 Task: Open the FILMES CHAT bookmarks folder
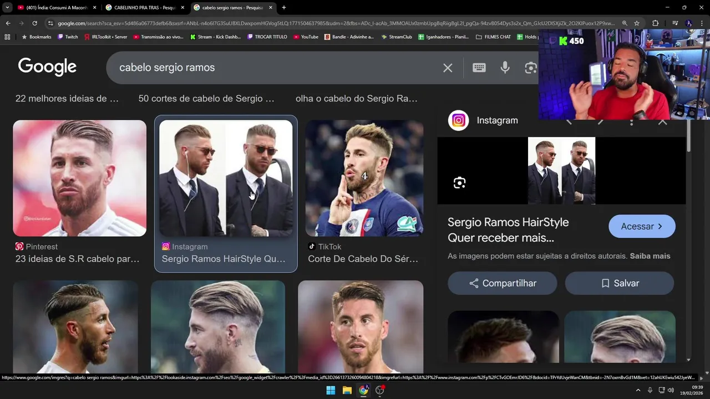pos(494,37)
